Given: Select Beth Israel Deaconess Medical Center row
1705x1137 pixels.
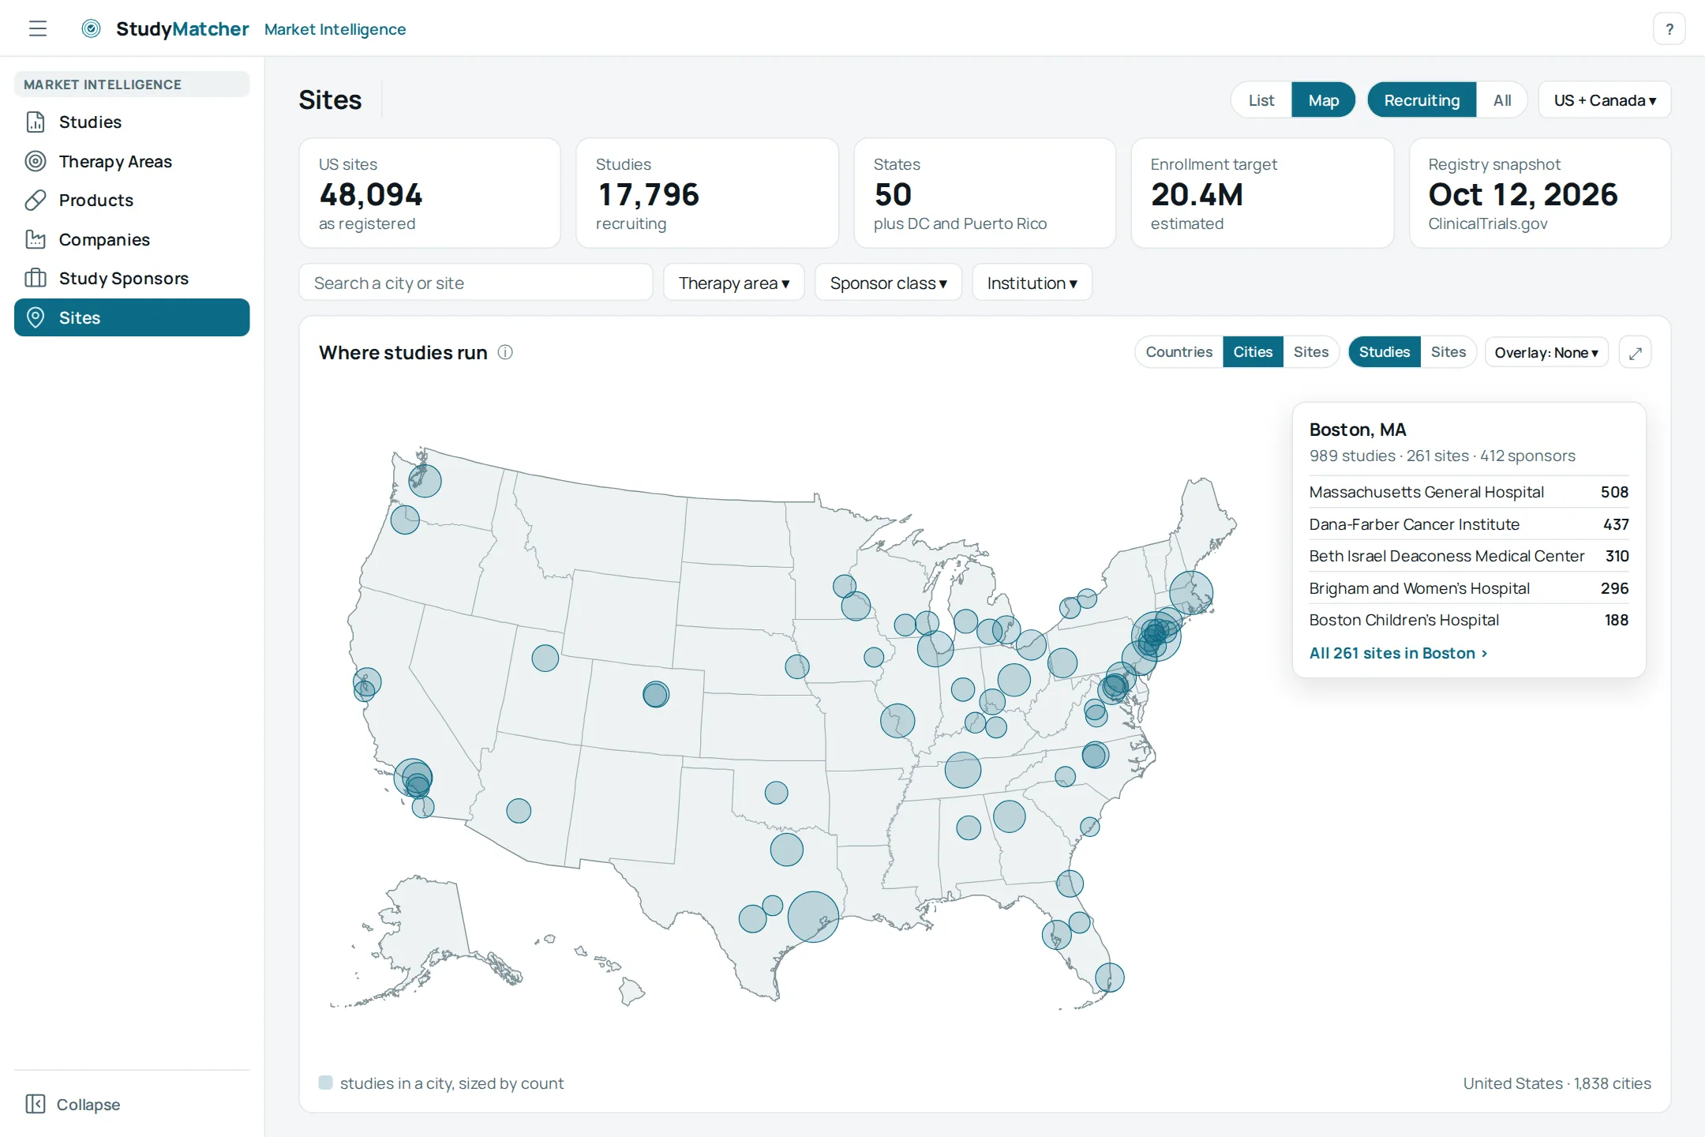Looking at the screenshot, I should [1468, 556].
